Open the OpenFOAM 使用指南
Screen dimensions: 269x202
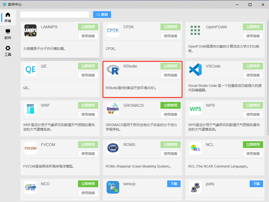253,36
